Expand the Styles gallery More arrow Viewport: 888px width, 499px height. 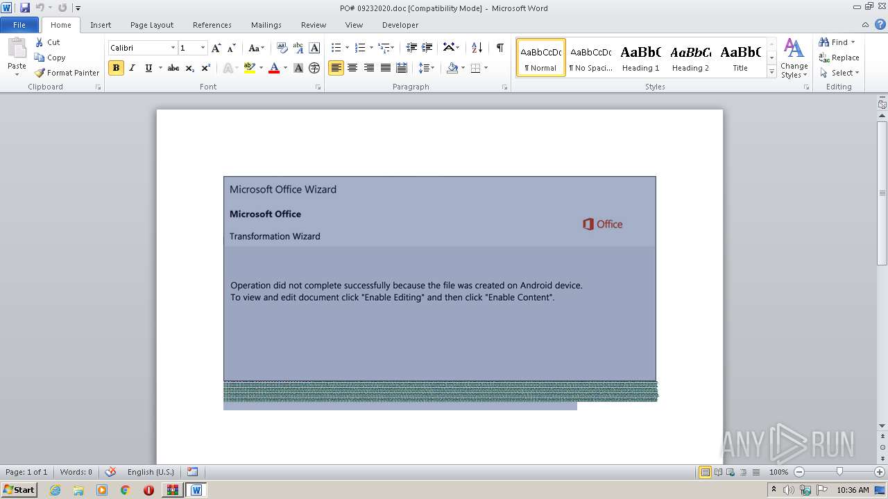click(x=772, y=71)
